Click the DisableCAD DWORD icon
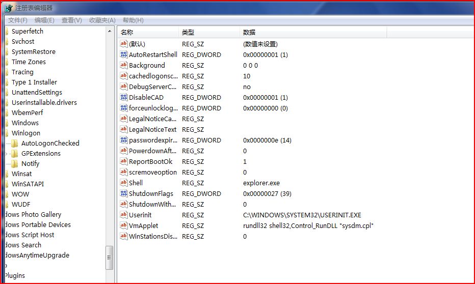475x284 pixels. 124,97
